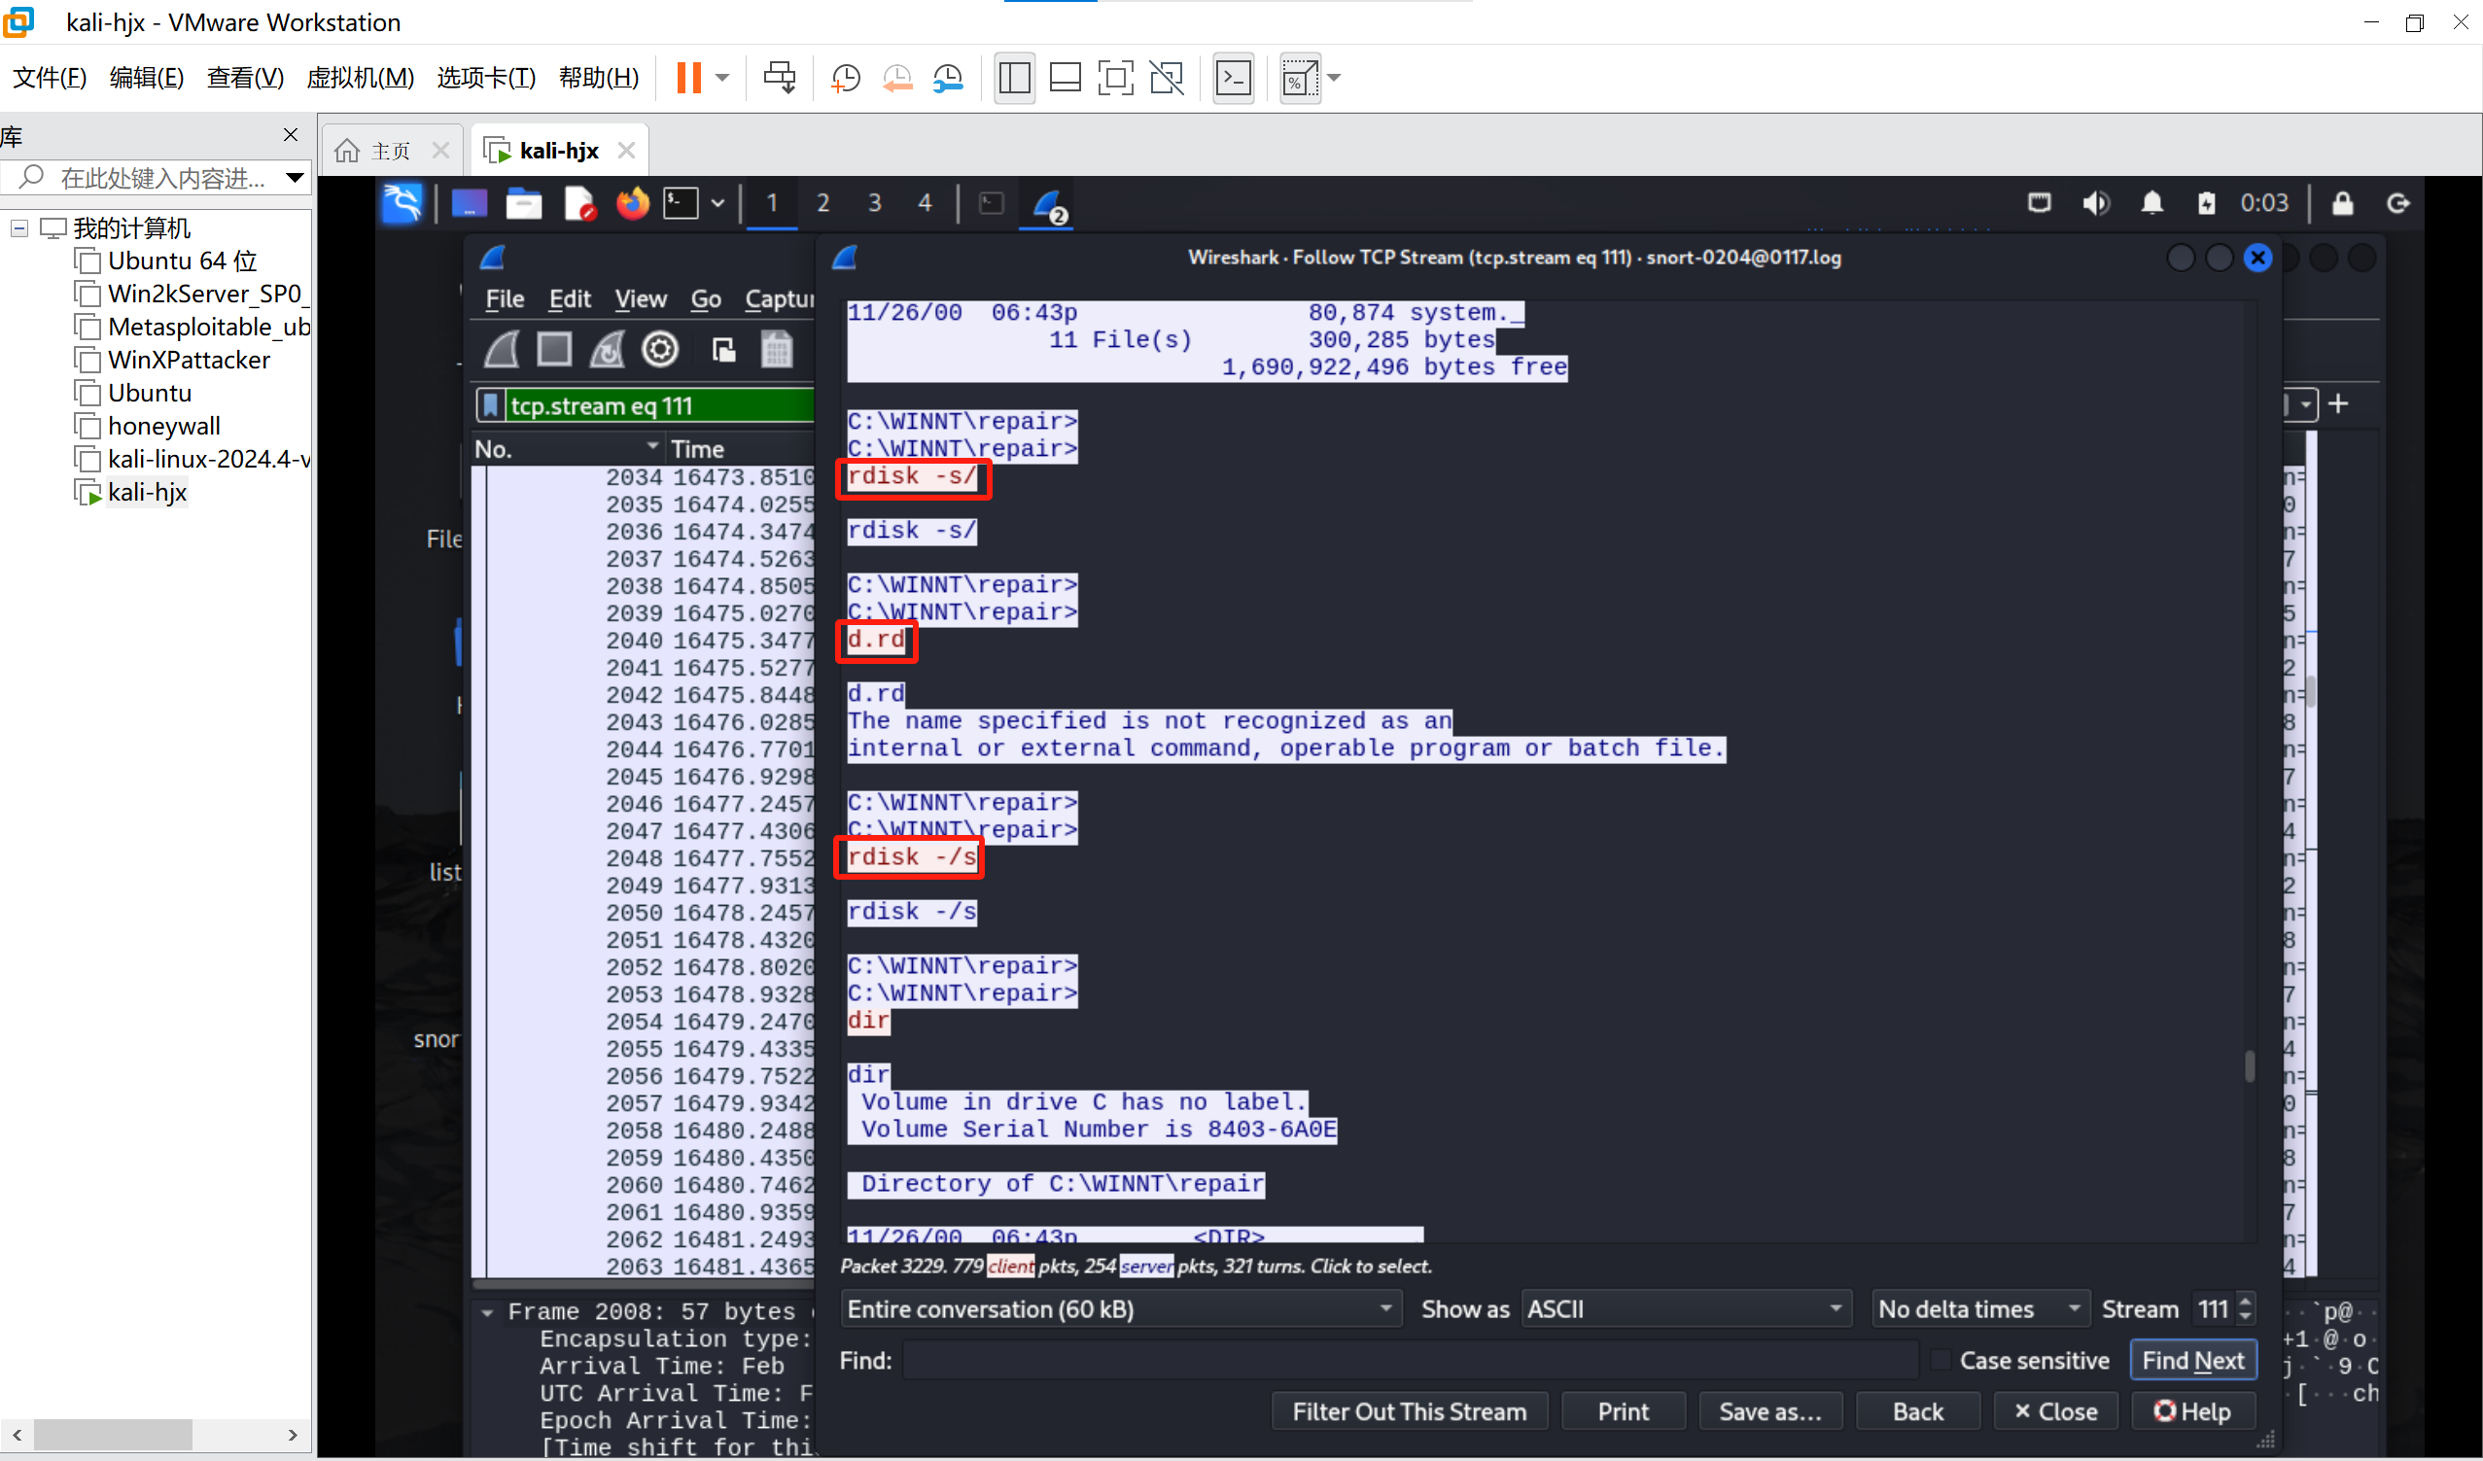Open Wireshark capture options gear icon

[660, 351]
